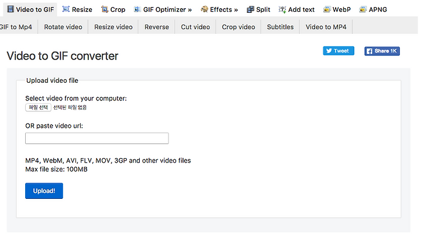
Task: Click the Video to GIF film icon
Action: coord(11,9)
